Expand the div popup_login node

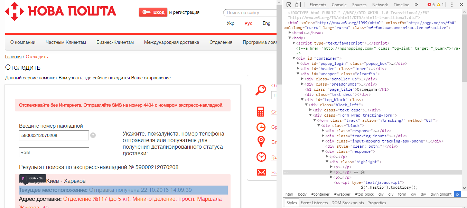(x=298, y=64)
